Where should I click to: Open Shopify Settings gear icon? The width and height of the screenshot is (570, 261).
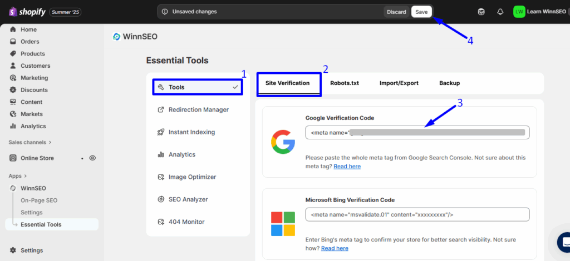pos(13,250)
